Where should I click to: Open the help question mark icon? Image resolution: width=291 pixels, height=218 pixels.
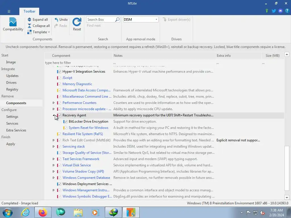click(x=287, y=11)
